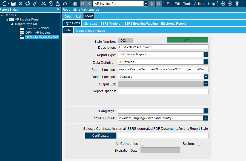Toggle the All Companies checkbox
This screenshot has width=246, height=161.
(x=142, y=144)
